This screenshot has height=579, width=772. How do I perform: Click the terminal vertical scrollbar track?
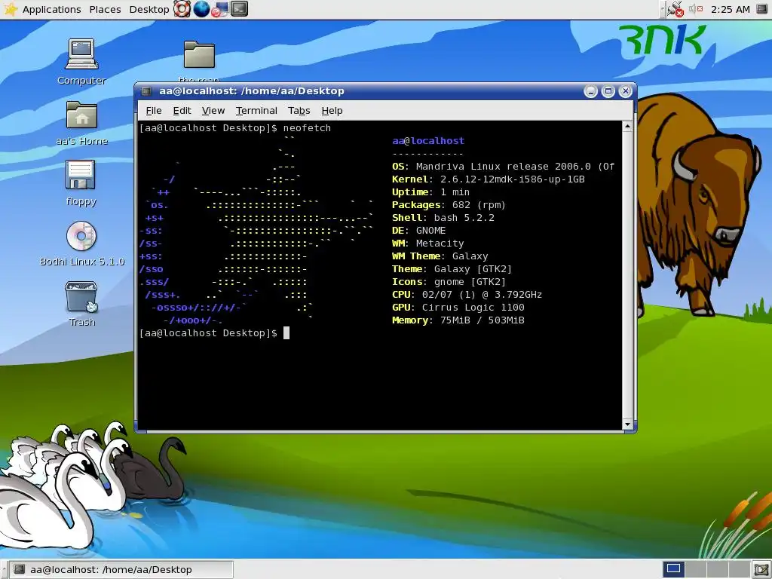point(627,276)
